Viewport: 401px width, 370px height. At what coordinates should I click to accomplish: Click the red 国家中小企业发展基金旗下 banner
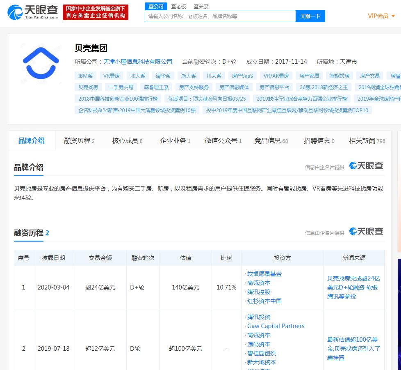pyautogui.click(x=96, y=12)
